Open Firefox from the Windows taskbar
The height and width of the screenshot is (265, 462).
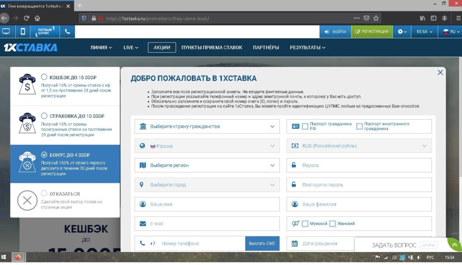click(18, 257)
